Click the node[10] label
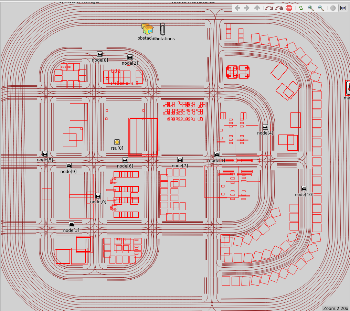Screen dimensions: 350x311 point(304,194)
